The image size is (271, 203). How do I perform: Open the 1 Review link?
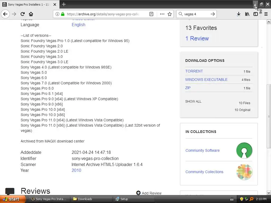197,38
